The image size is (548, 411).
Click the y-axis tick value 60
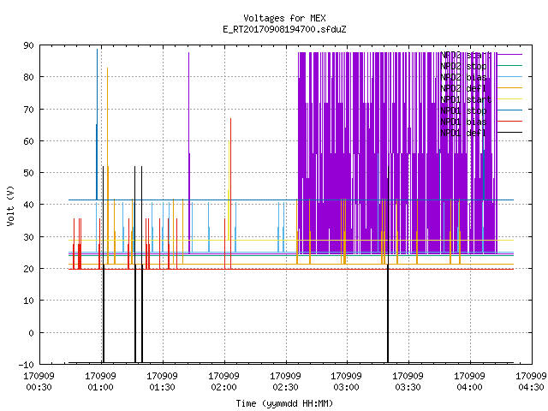28,141
